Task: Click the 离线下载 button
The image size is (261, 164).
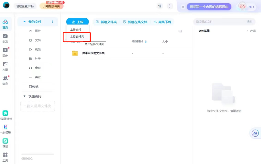Action: coord(162,22)
